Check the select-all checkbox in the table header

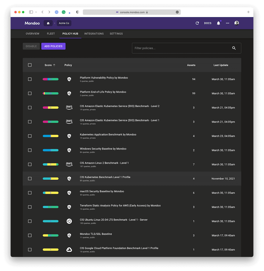30,65
